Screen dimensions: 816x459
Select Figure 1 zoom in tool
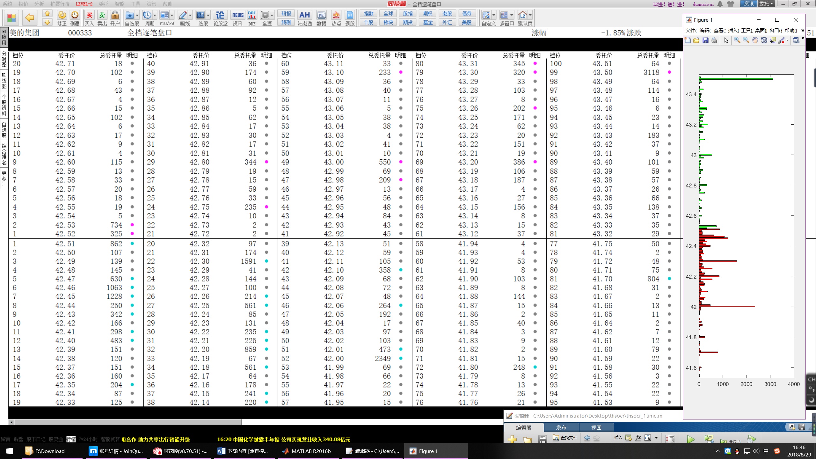(737, 40)
